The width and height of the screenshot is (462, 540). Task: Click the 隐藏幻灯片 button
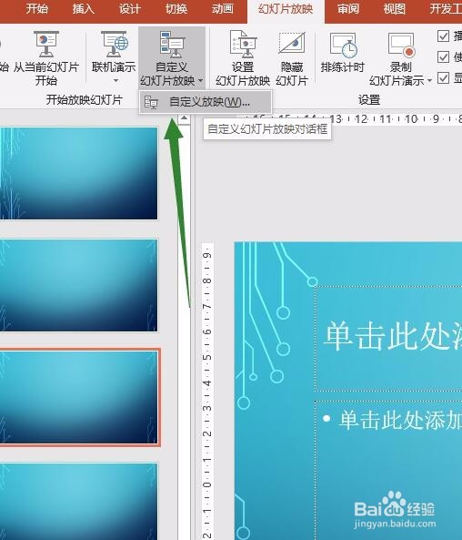click(292, 58)
